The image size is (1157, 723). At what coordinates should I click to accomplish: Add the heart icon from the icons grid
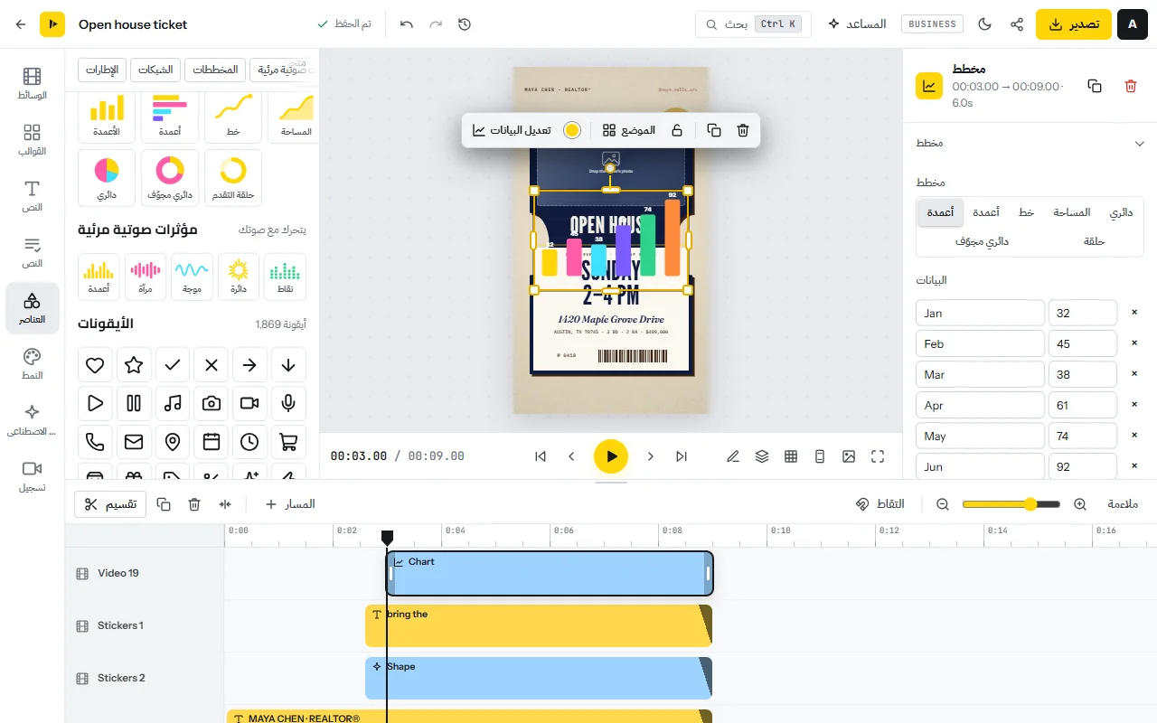point(95,365)
